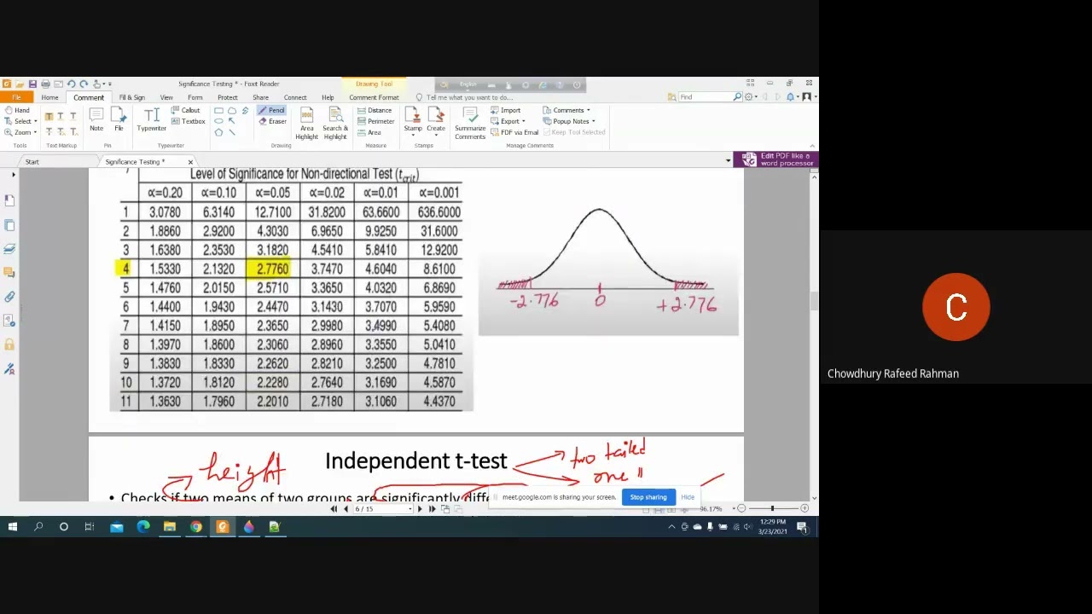Image resolution: width=1092 pixels, height=614 pixels.
Task: Select the Hand tool
Action: 17,110
